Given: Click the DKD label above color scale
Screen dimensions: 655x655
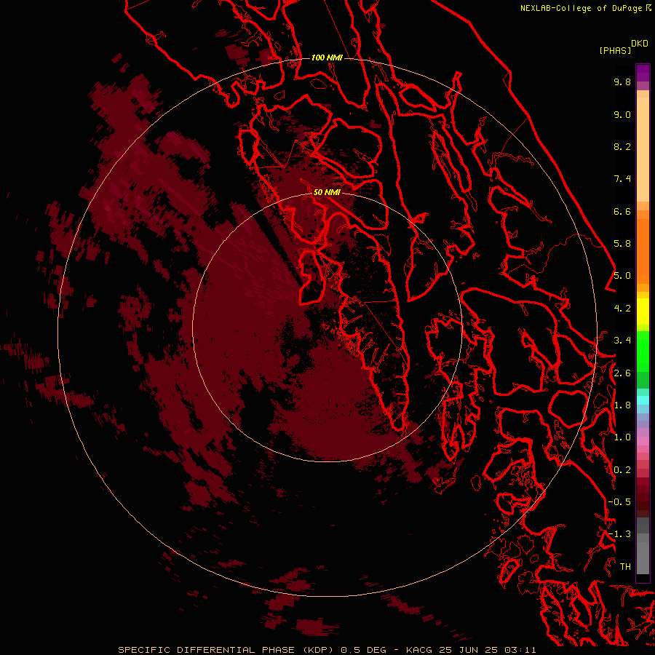Looking at the screenshot, I should click(x=640, y=44).
